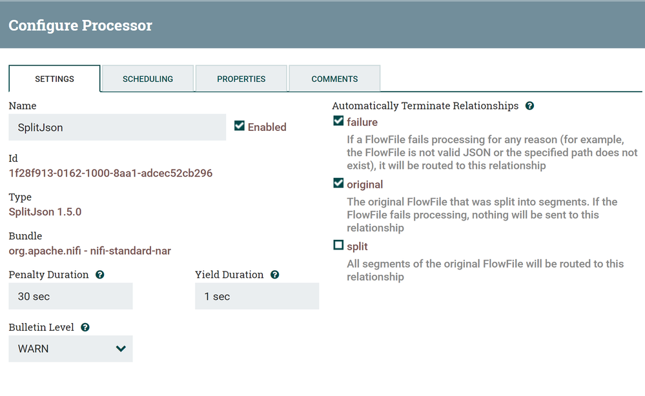View the COMMENTS tab

click(x=334, y=78)
